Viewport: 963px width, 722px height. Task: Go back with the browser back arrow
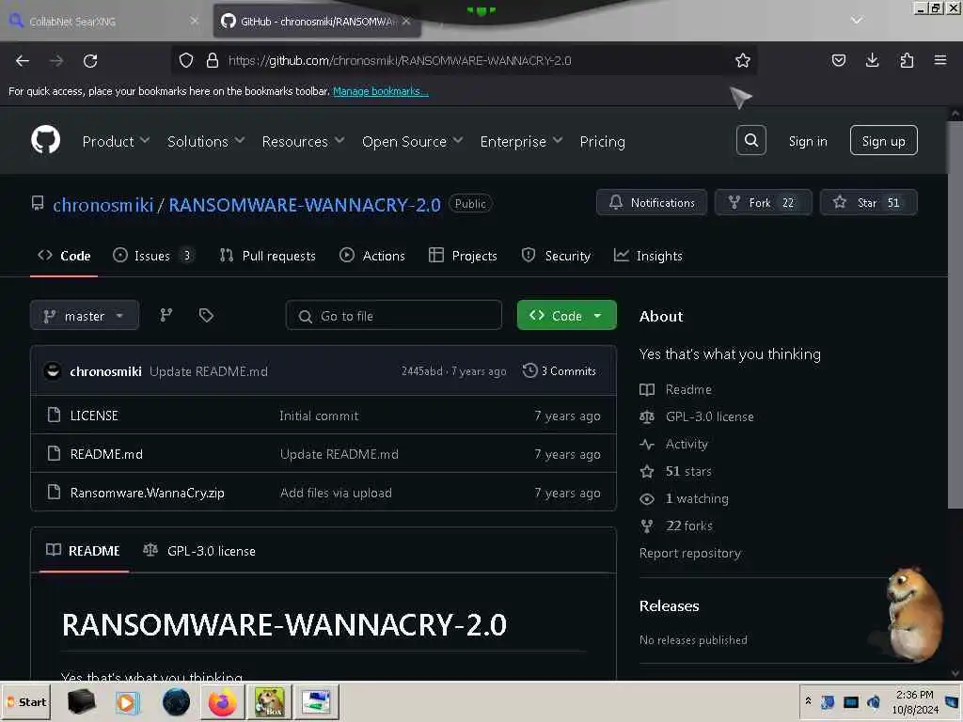(x=23, y=61)
